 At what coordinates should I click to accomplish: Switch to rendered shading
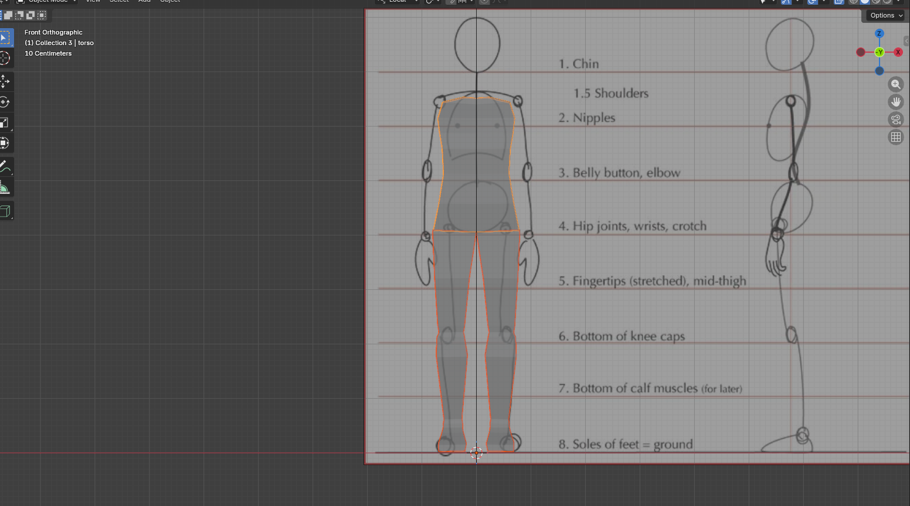pyautogui.click(x=887, y=1)
